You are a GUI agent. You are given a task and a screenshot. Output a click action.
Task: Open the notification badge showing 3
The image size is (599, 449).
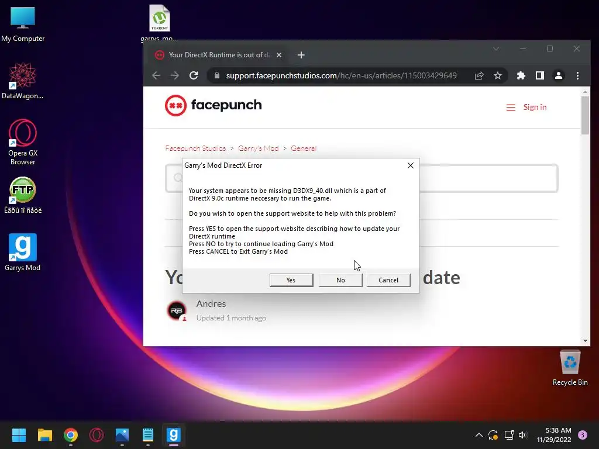583,435
